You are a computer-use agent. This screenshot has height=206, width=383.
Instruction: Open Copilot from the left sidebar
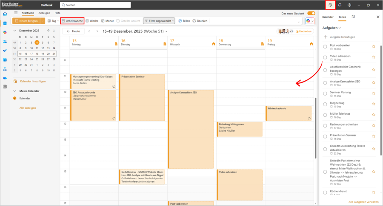(5, 32)
